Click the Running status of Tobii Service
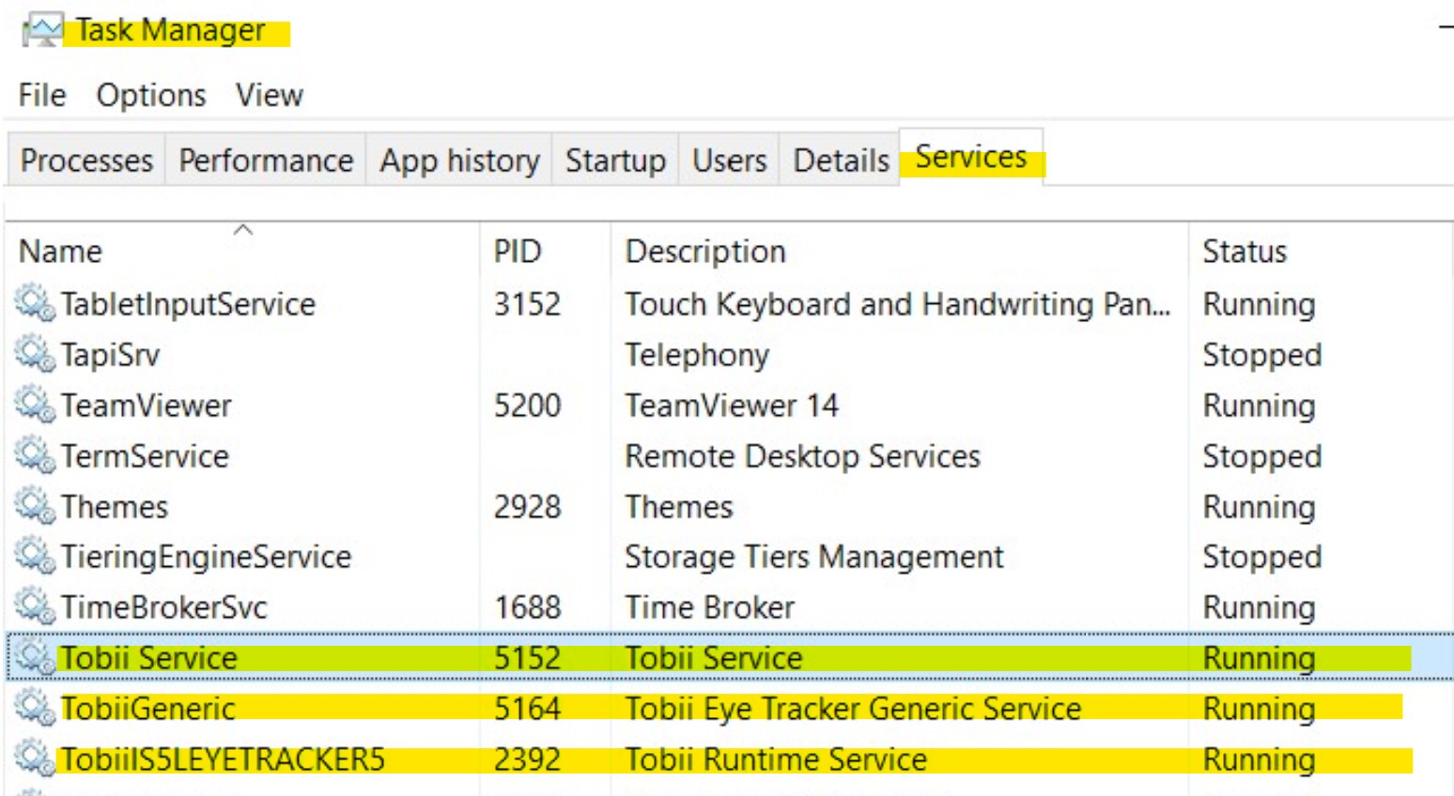 (x=1259, y=658)
